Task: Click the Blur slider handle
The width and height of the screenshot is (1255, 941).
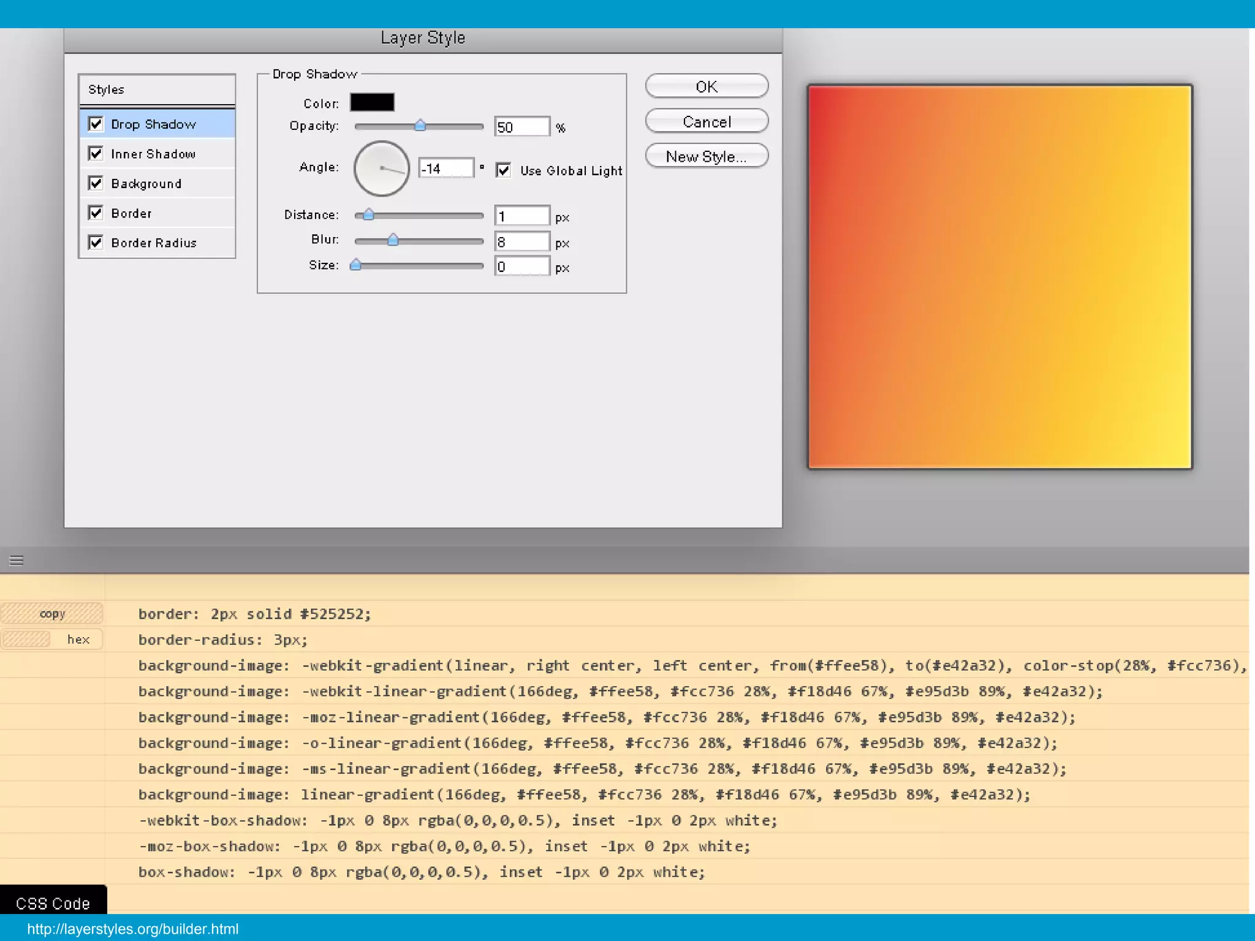Action: click(x=393, y=240)
